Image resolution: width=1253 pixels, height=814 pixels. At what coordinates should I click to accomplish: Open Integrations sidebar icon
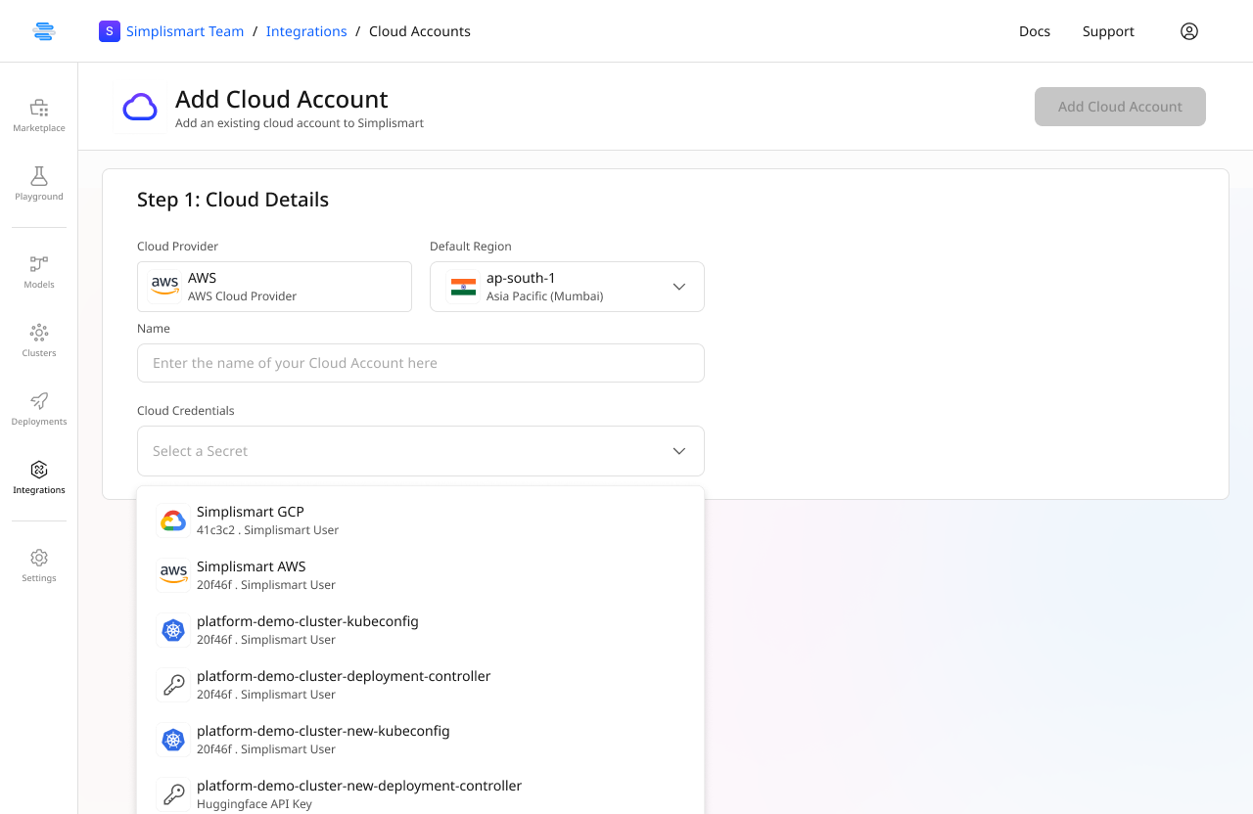coord(39,470)
